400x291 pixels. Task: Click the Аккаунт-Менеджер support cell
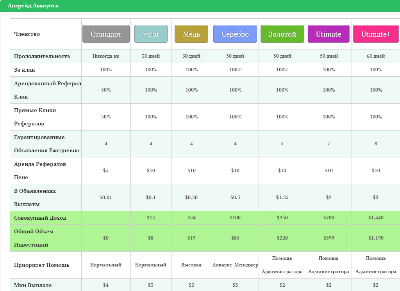(235, 265)
